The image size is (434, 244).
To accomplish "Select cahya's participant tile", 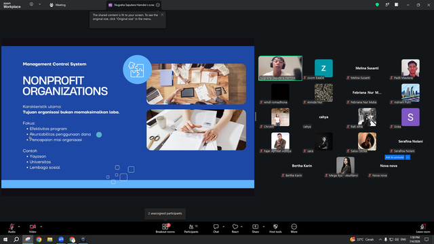I will point(323,117).
